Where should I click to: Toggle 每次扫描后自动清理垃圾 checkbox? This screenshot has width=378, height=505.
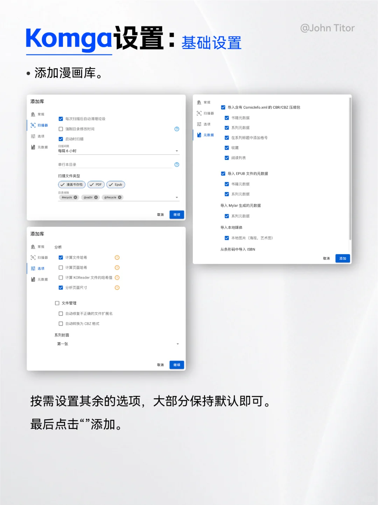(61, 119)
